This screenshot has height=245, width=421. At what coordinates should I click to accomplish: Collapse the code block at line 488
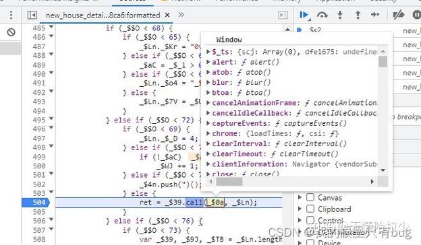coord(51,54)
